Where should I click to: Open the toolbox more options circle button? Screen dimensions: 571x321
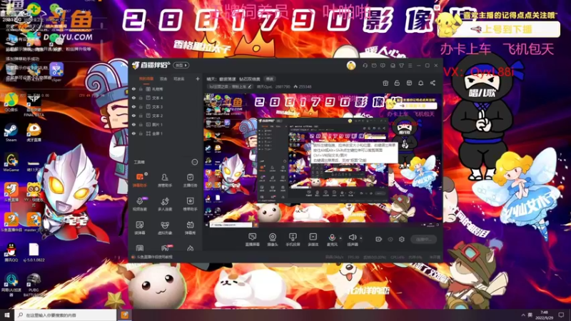(x=195, y=163)
